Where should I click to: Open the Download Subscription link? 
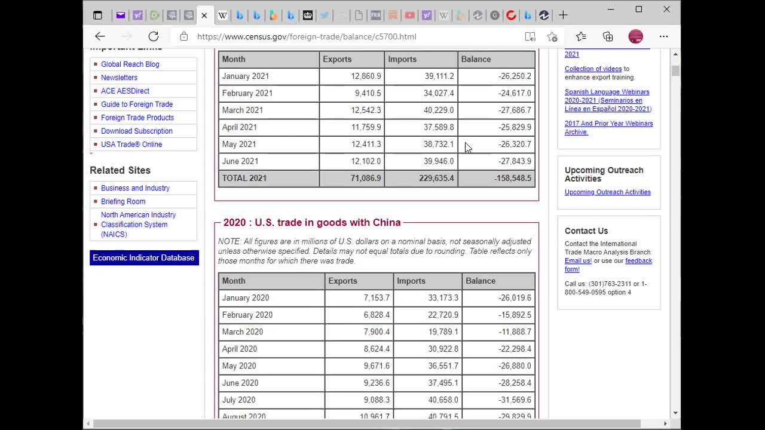(137, 131)
